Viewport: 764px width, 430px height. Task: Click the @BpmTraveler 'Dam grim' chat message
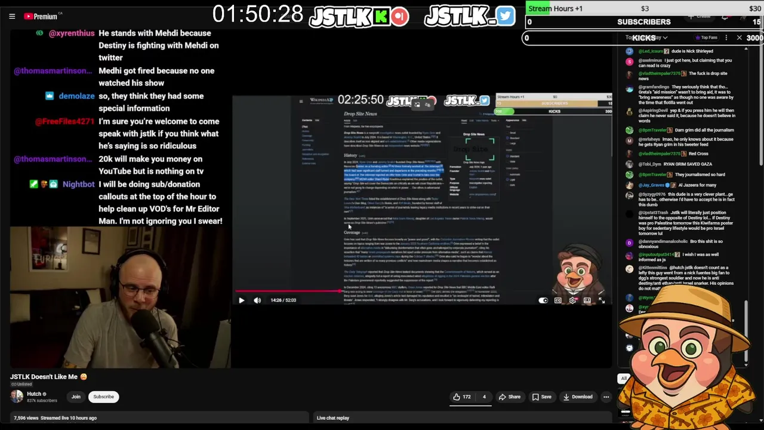coord(686,130)
